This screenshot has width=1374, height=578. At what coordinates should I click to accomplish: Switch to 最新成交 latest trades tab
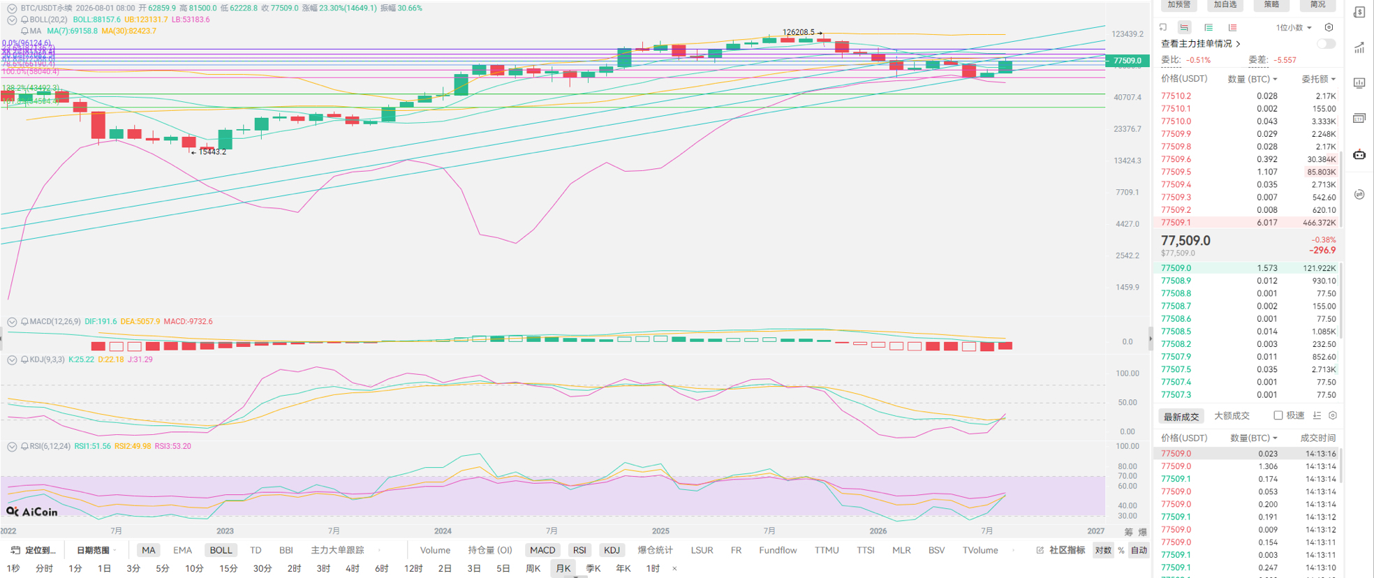coord(1181,416)
